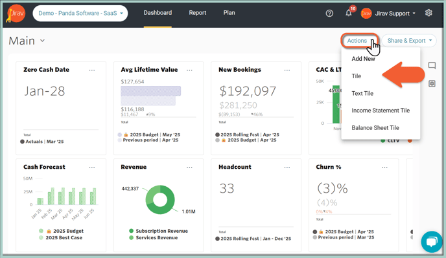This screenshot has height=258, width=446.
Task: Open the Share & Export dropdown
Action: click(x=409, y=41)
